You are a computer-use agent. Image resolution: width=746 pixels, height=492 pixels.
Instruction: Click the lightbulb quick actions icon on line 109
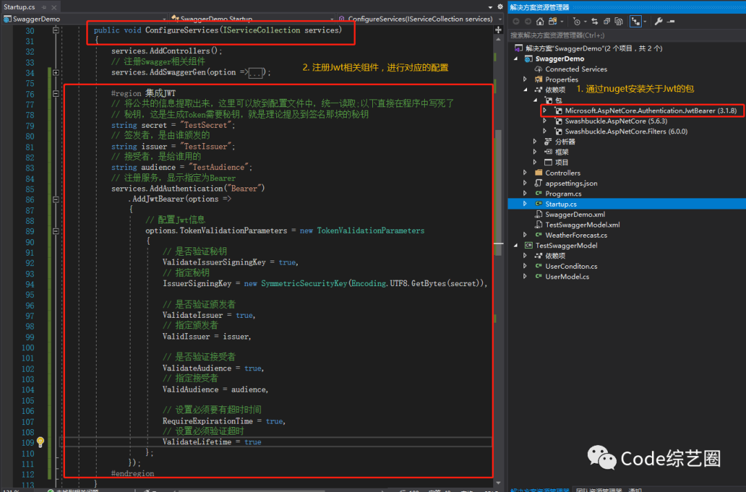click(40, 442)
